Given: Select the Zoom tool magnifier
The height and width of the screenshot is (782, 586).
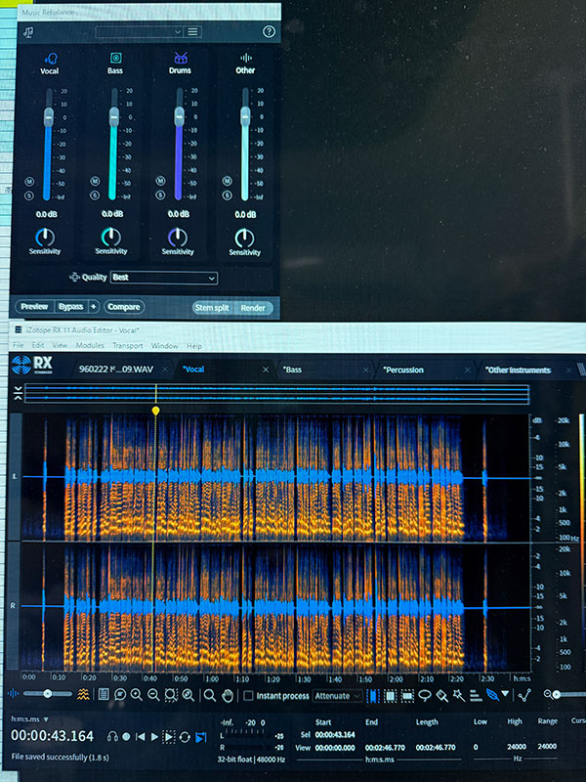Looking at the screenshot, I should click(210, 695).
